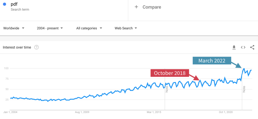
Task: Select the March 2022 annotation label
Action: point(212,61)
